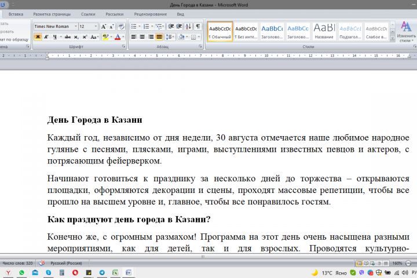Open Telegram from taskbar
This screenshot has width=417, height=278.
coord(102,273)
